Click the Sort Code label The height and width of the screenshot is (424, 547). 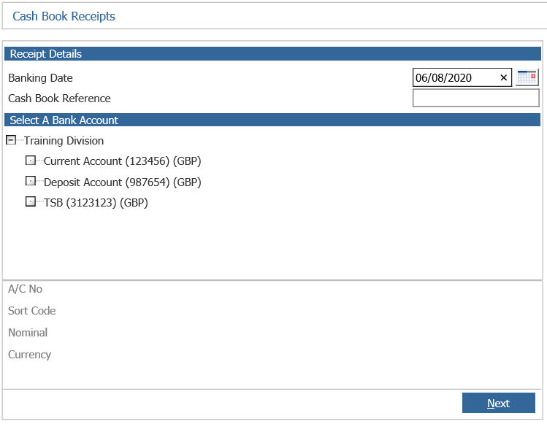click(31, 311)
